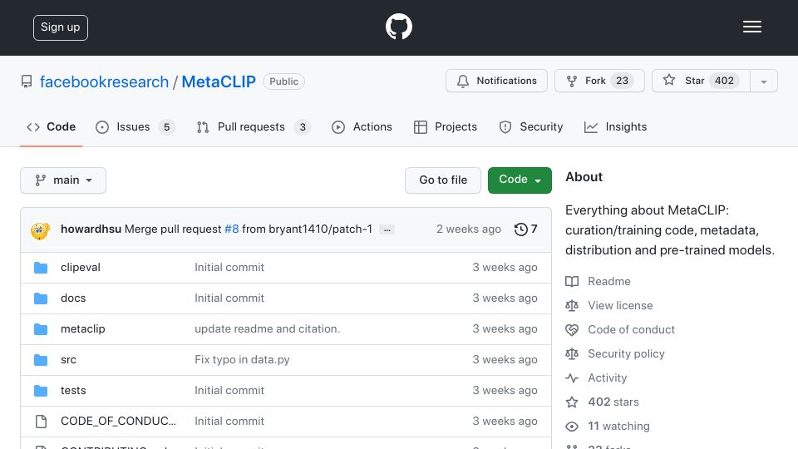Click howardhsu's avatar image

[x=40, y=230]
